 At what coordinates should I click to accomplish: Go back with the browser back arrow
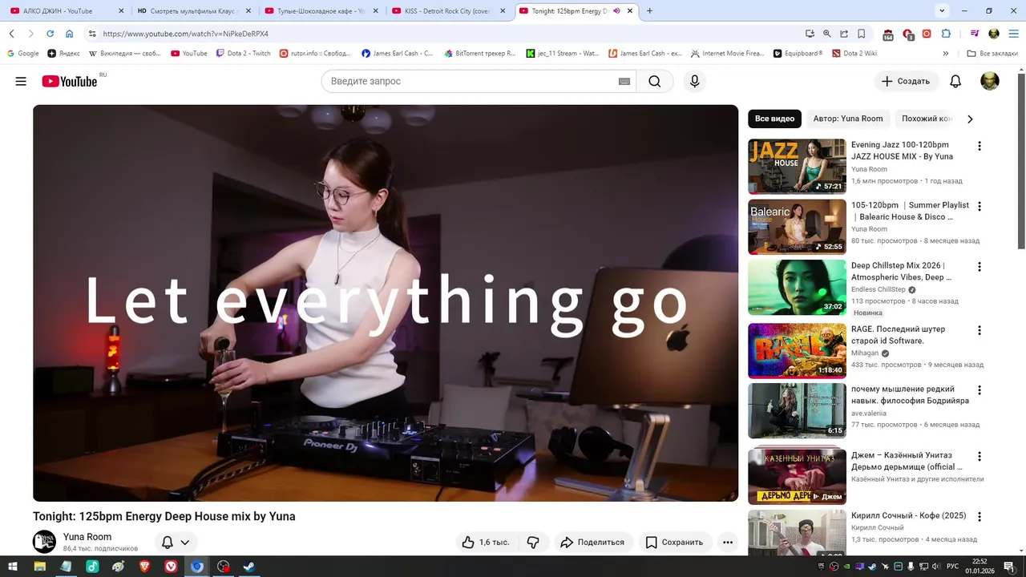tap(12, 34)
